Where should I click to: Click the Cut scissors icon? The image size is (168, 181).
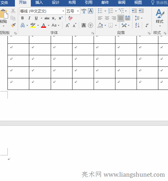pyautogui.click(x=13, y=11)
